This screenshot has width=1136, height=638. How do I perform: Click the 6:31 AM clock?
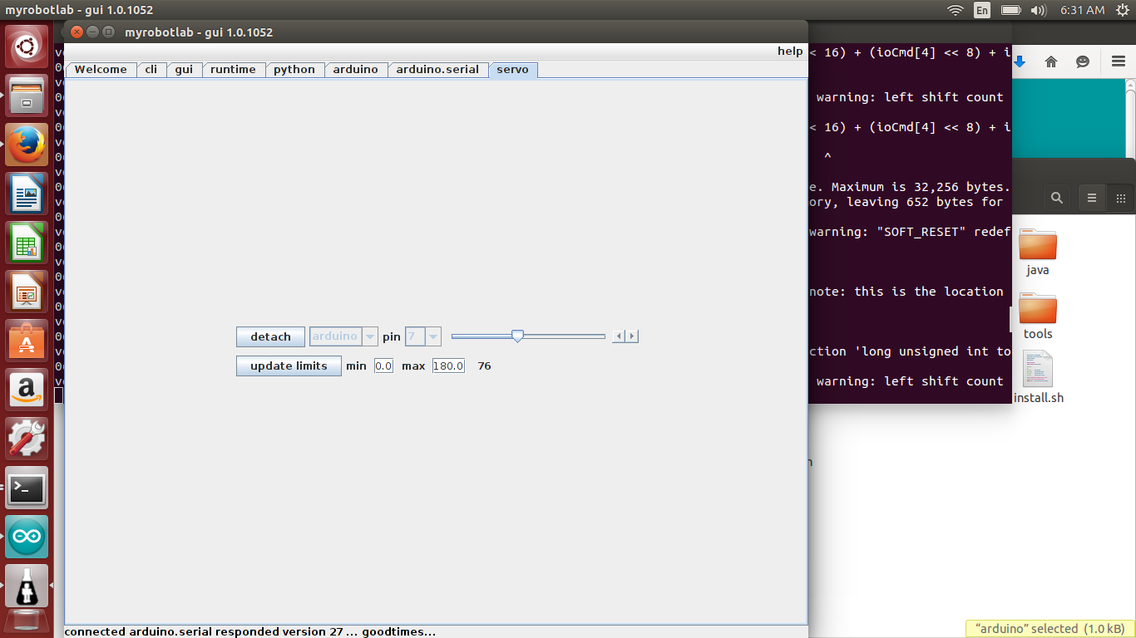coord(1082,10)
